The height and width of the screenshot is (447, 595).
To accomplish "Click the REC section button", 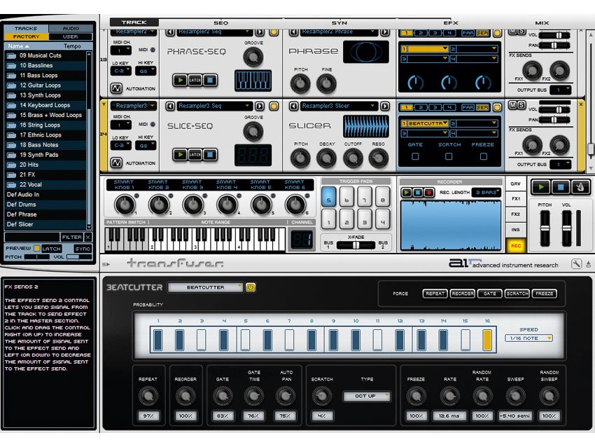I will click(515, 246).
